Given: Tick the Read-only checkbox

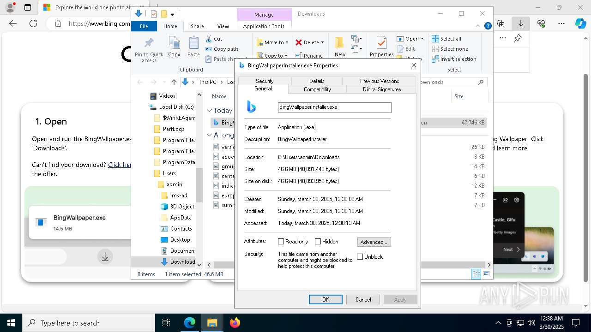Looking at the screenshot, I should [x=281, y=242].
